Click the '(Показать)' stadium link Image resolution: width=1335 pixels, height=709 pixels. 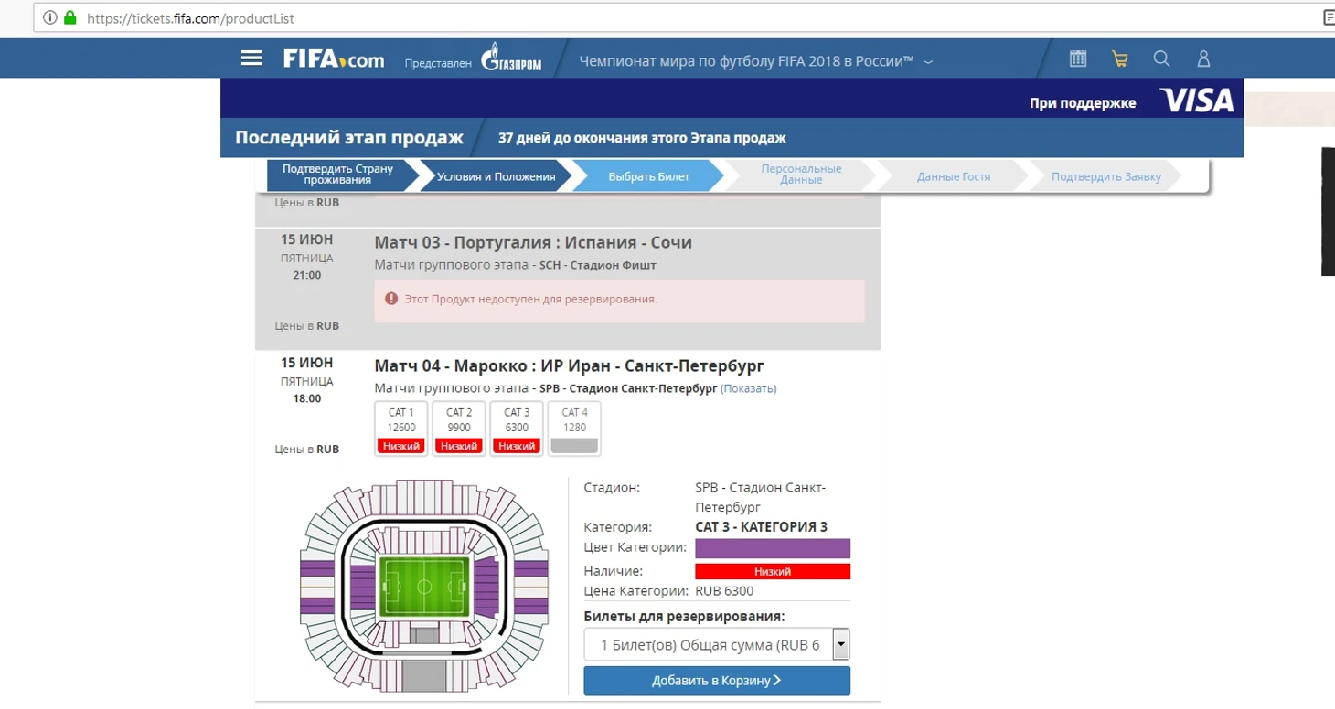748,388
